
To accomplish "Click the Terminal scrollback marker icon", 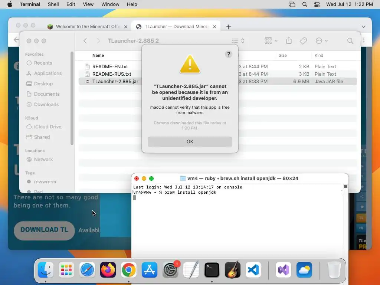I will click(345, 186).
